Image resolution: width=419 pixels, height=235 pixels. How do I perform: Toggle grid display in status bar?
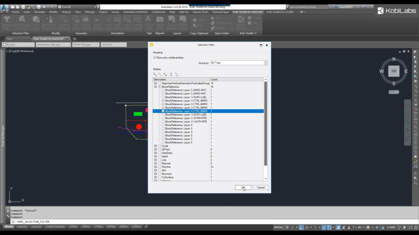pos(287,227)
